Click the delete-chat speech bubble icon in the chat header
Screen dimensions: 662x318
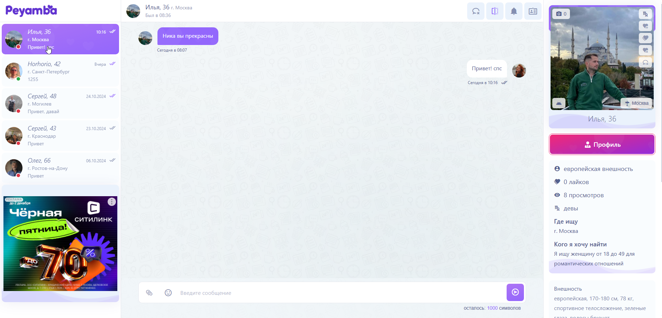(x=476, y=11)
